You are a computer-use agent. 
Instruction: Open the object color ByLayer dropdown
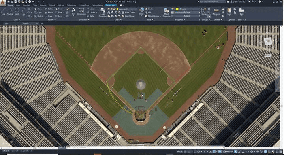point(188,9)
